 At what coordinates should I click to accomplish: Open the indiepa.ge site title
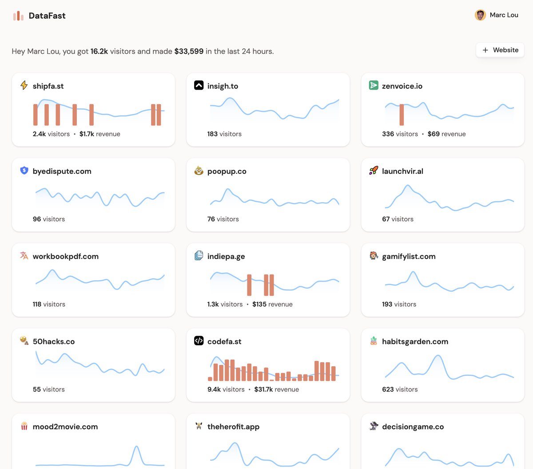pyautogui.click(x=226, y=256)
